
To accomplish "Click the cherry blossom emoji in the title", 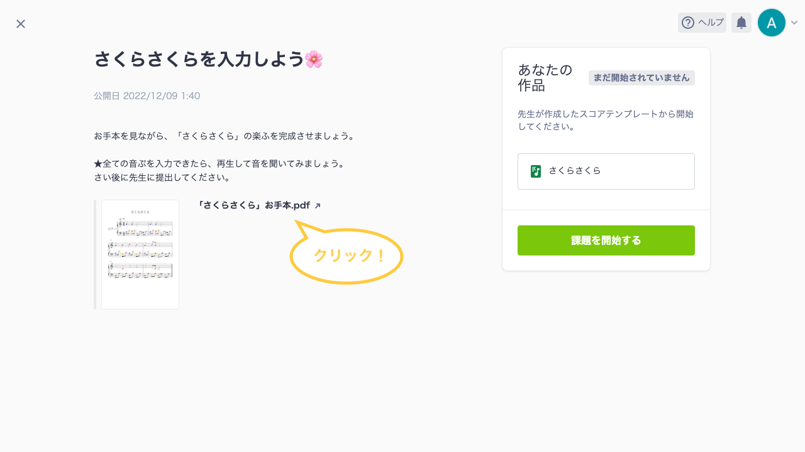I will coord(315,58).
